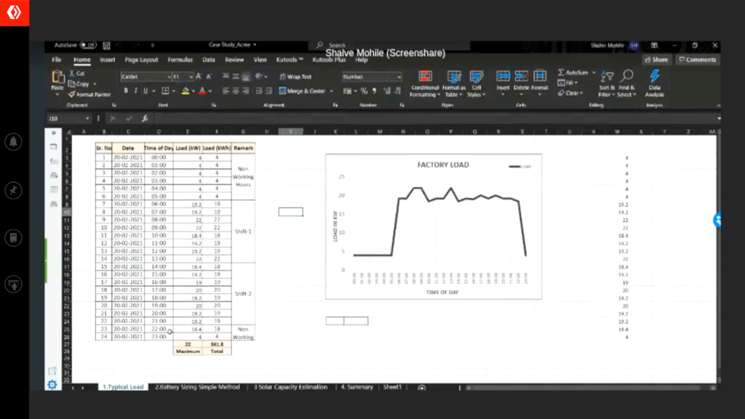Click the Cut scissors icon
Viewport: 745px width, 419px height.
pos(72,73)
